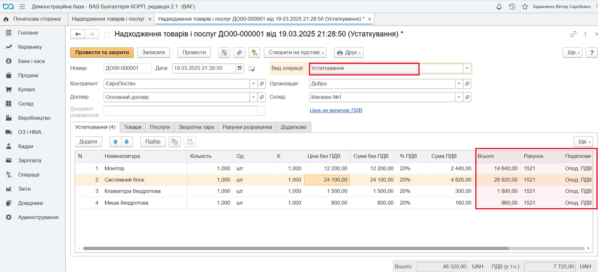Click the paste rows icon in table toolbar
The image size is (598, 272).
coord(190,142)
